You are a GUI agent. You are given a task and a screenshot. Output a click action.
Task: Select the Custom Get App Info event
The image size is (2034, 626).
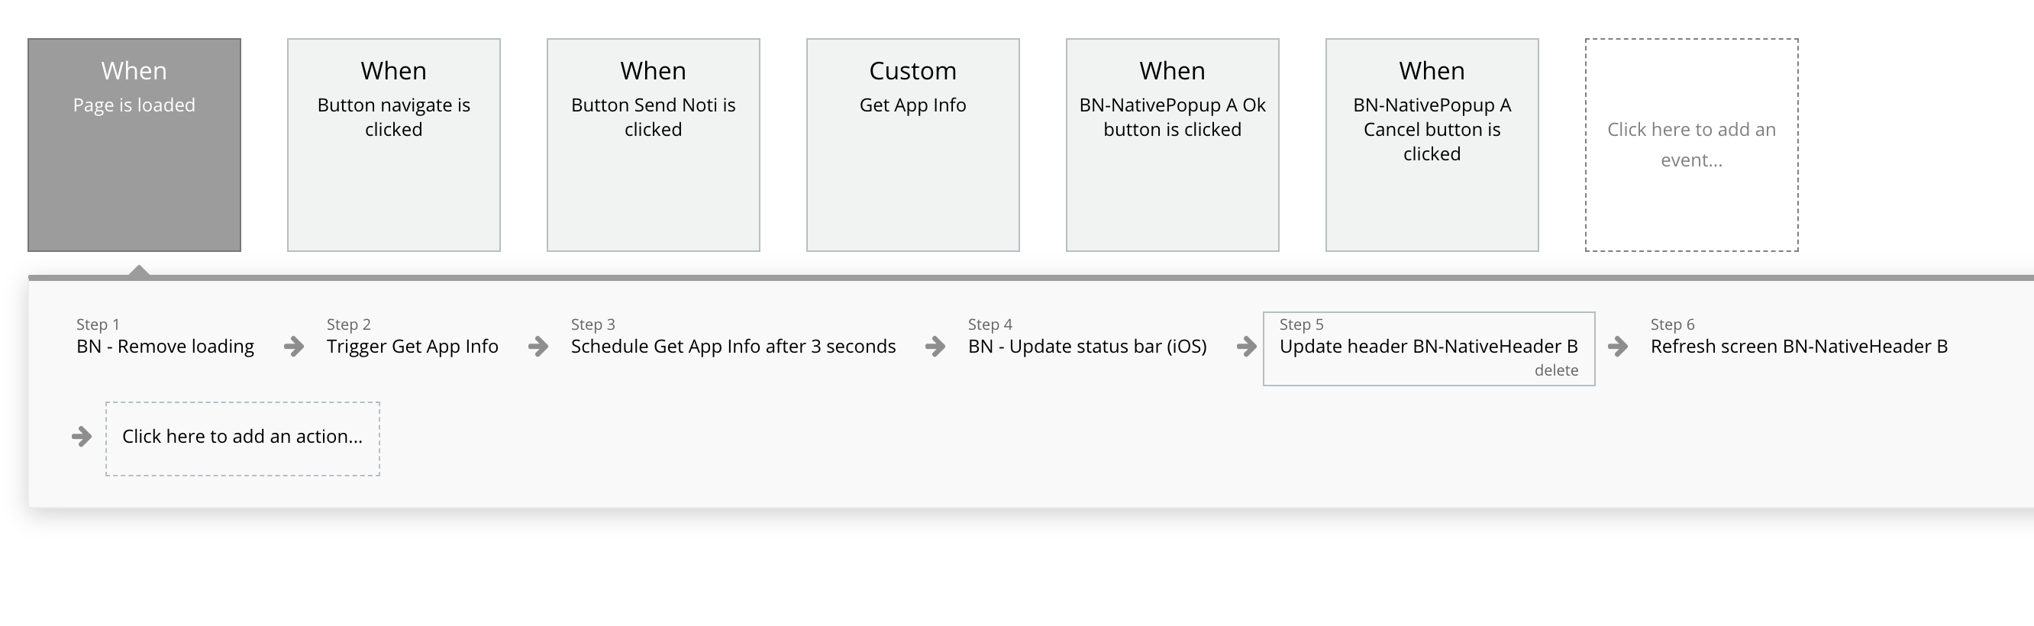(x=912, y=145)
